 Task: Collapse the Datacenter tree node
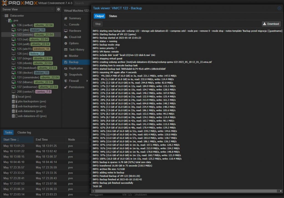[3, 16]
